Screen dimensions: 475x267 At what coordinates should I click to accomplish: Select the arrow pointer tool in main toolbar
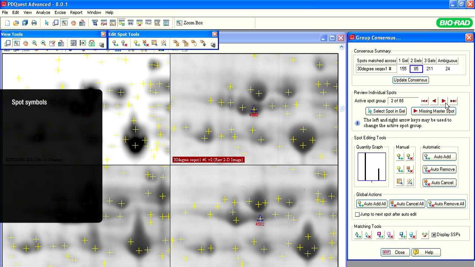pyautogui.click(x=47, y=23)
